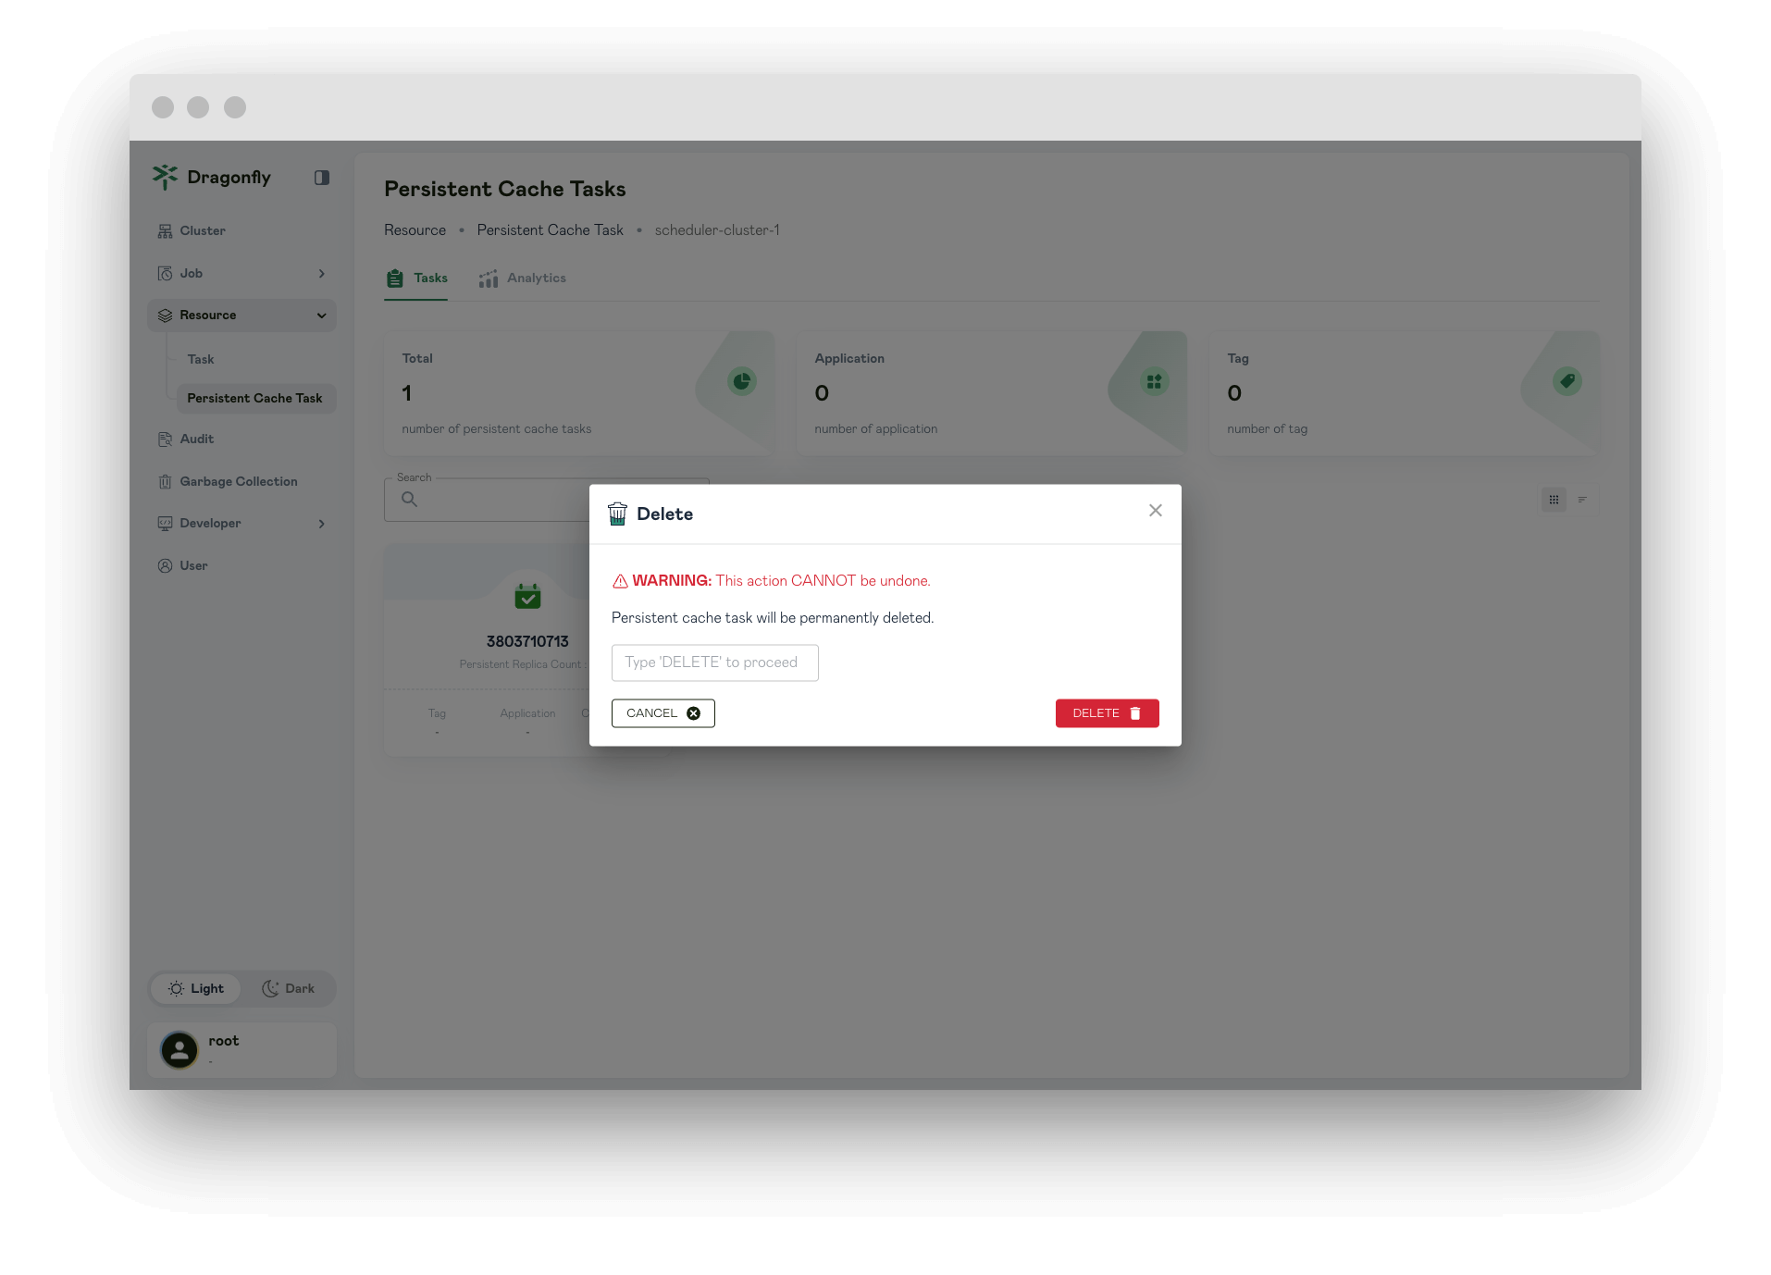Image resolution: width=1771 pixels, height=1275 pixels.
Task: Click the trash icon in the Delete dialog header
Action: click(x=617, y=514)
